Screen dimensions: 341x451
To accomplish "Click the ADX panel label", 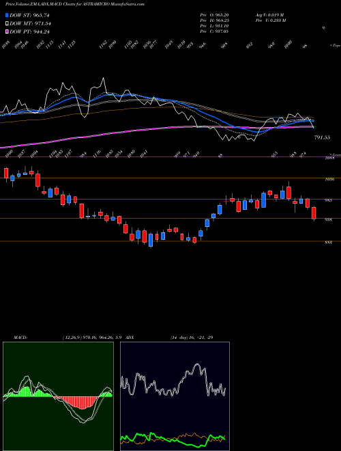I will click(x=130, y=338).
